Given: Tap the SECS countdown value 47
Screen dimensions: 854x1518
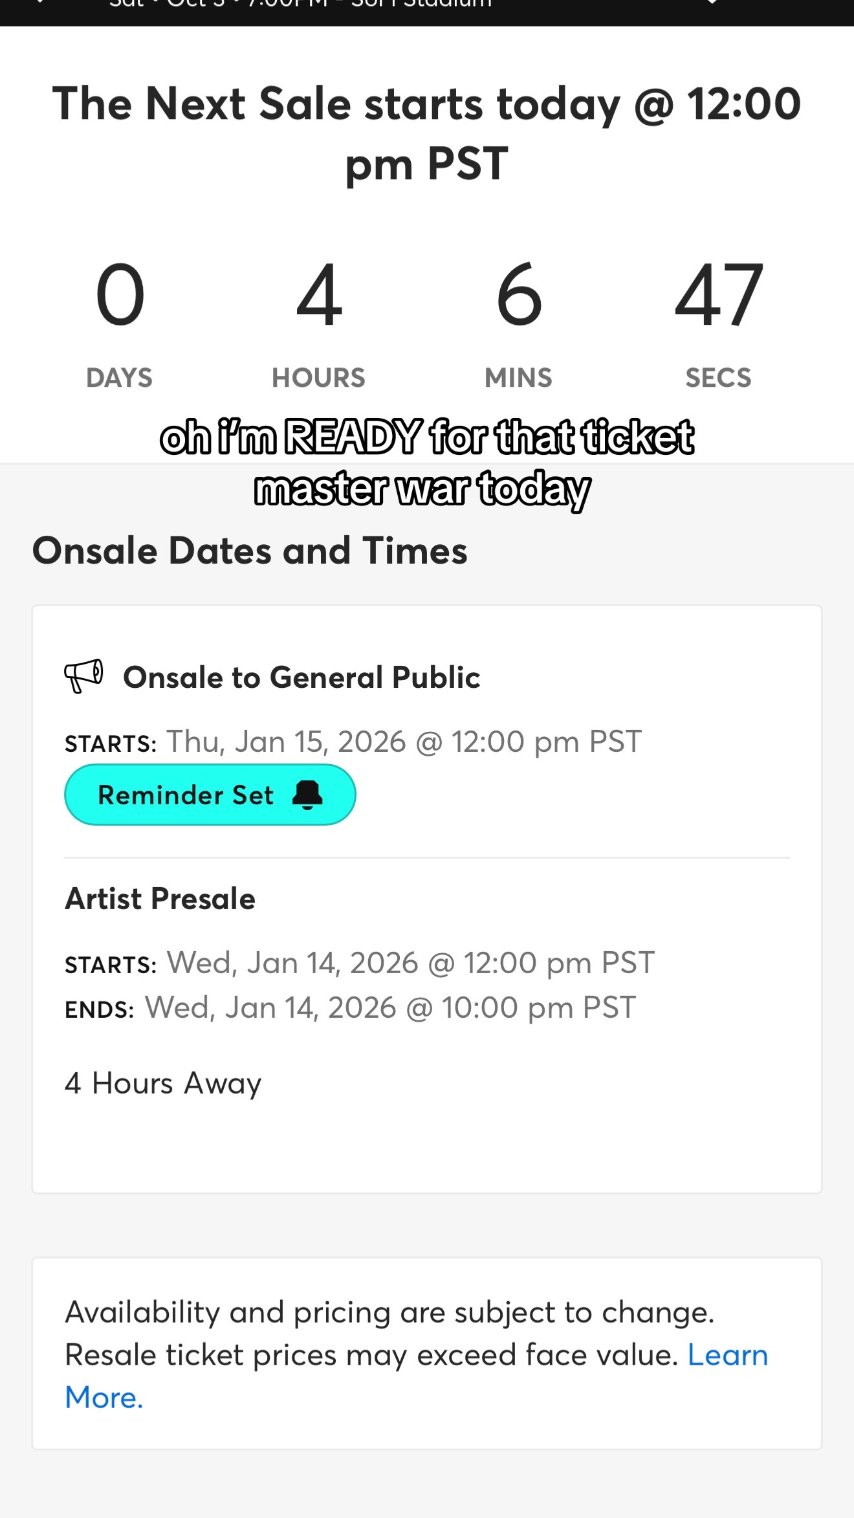Looking at the screenshot, I should click(719, 295).
